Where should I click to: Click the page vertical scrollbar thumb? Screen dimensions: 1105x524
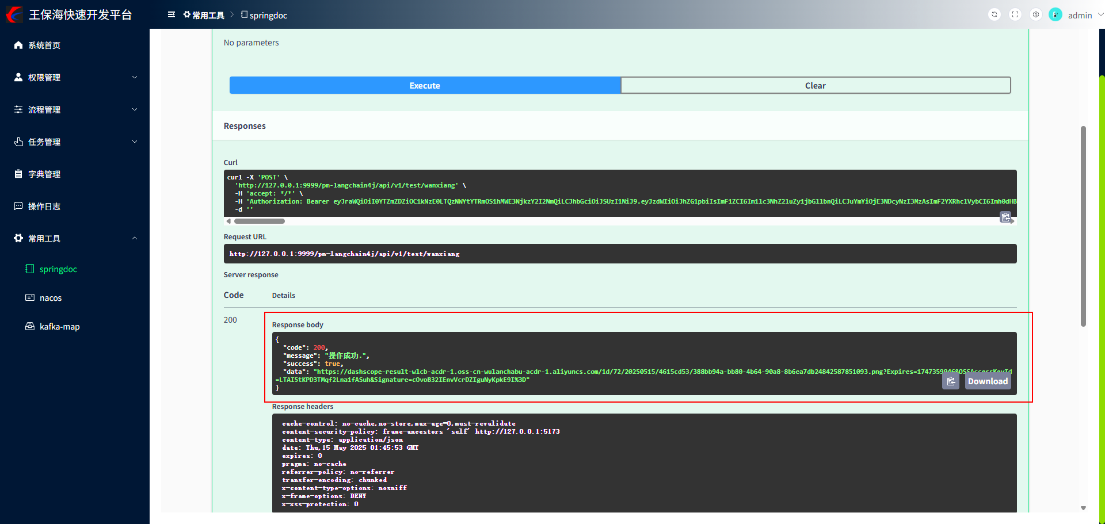(1083, 226)
